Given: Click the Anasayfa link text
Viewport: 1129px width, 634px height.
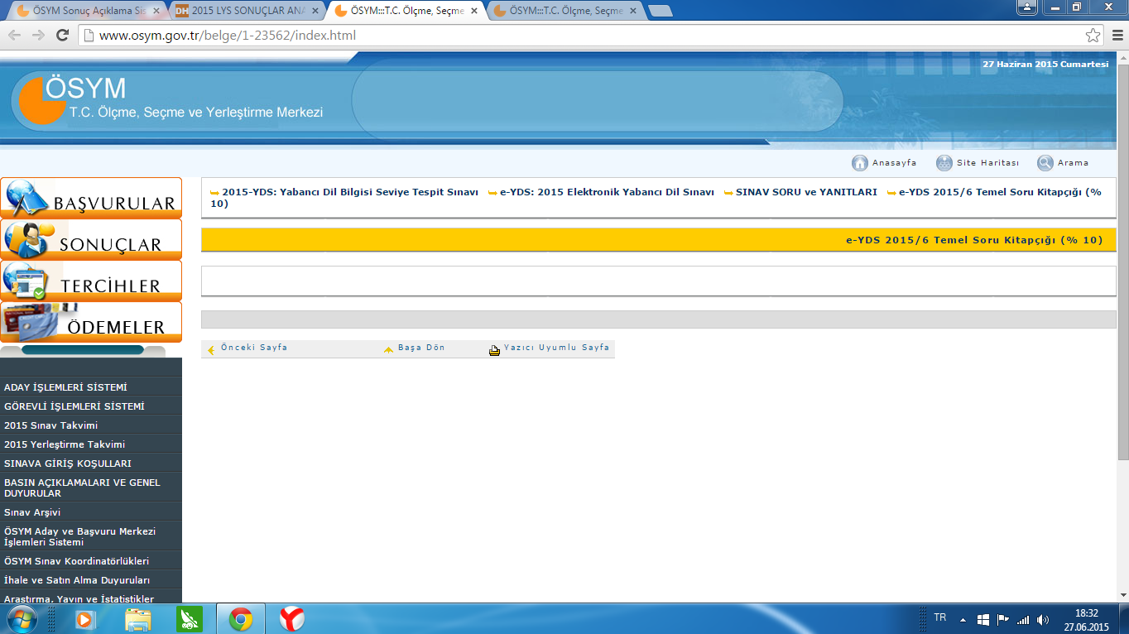Looking at the screenshot, I should coord(895,163).
